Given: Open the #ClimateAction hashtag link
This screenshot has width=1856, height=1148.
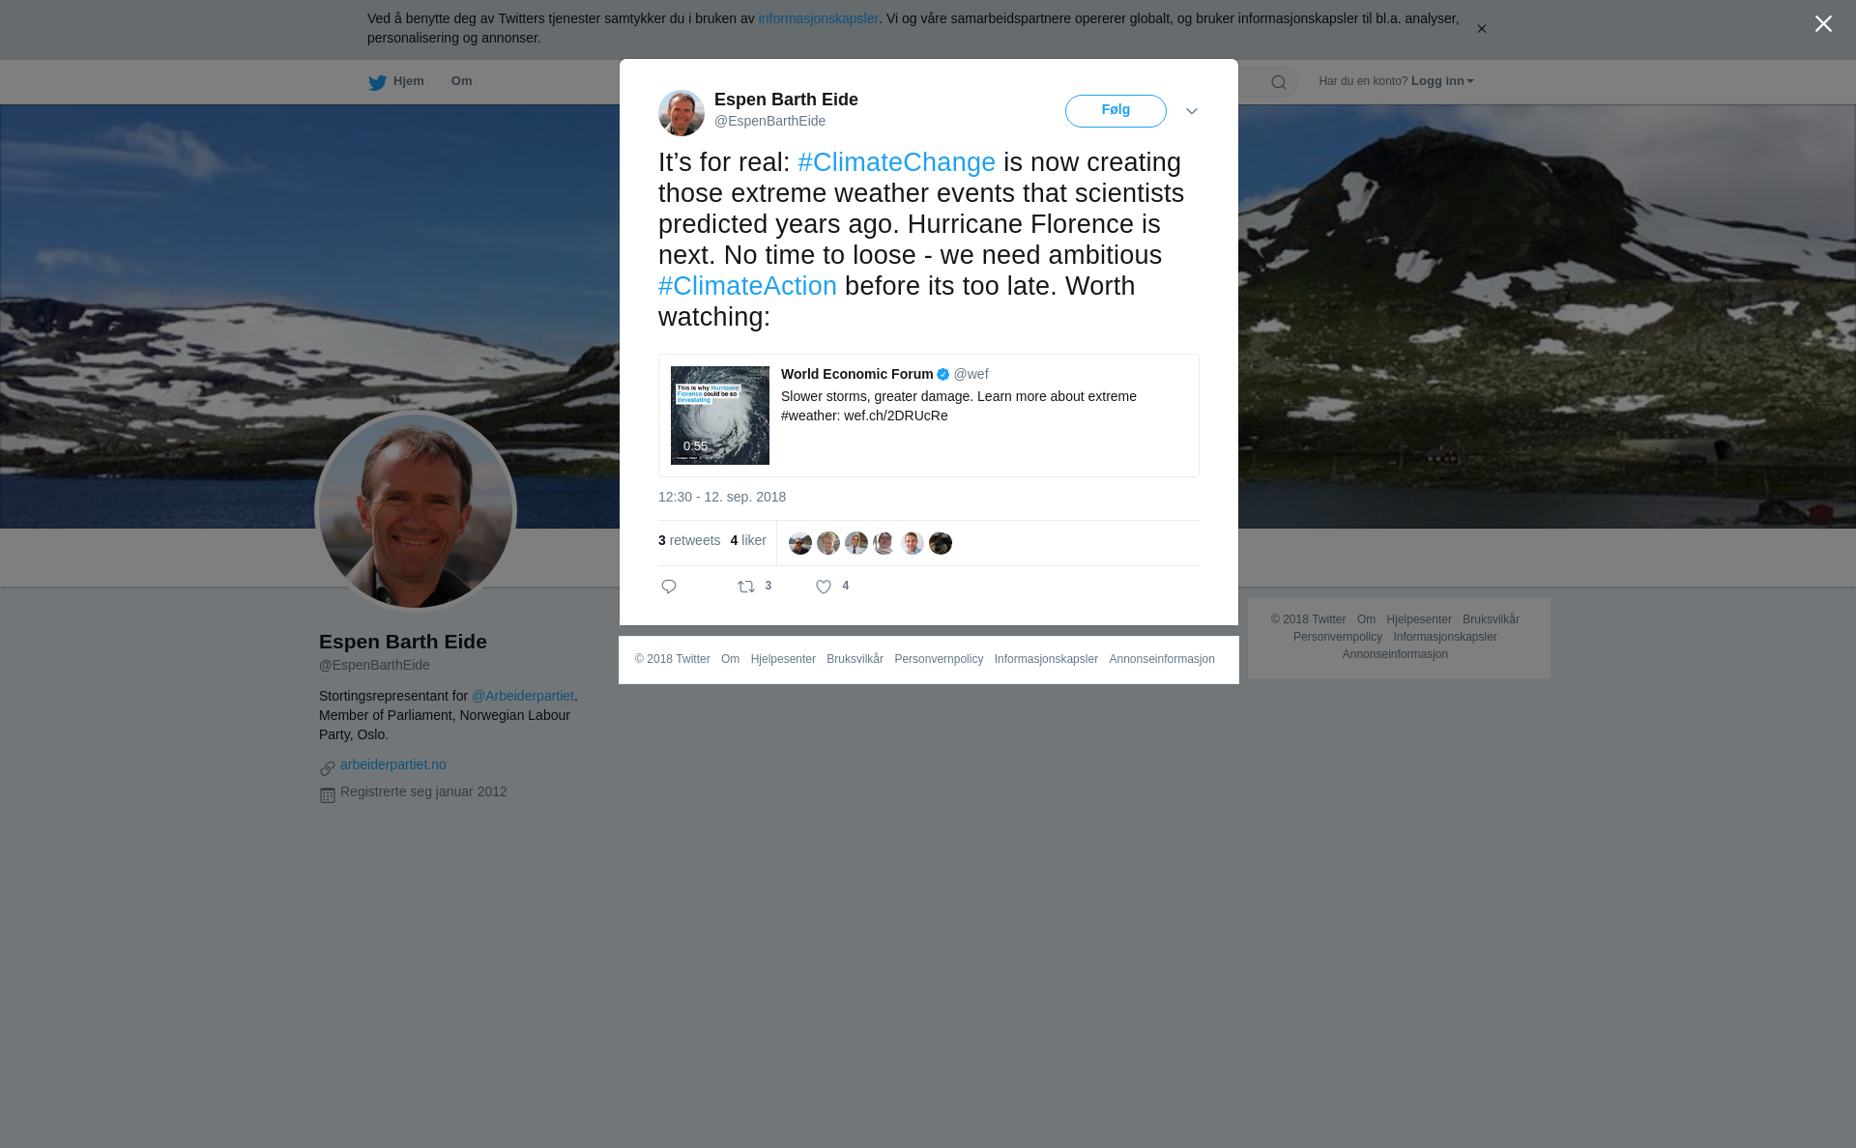Looking at the screenshot, I should tap(747, 286).
